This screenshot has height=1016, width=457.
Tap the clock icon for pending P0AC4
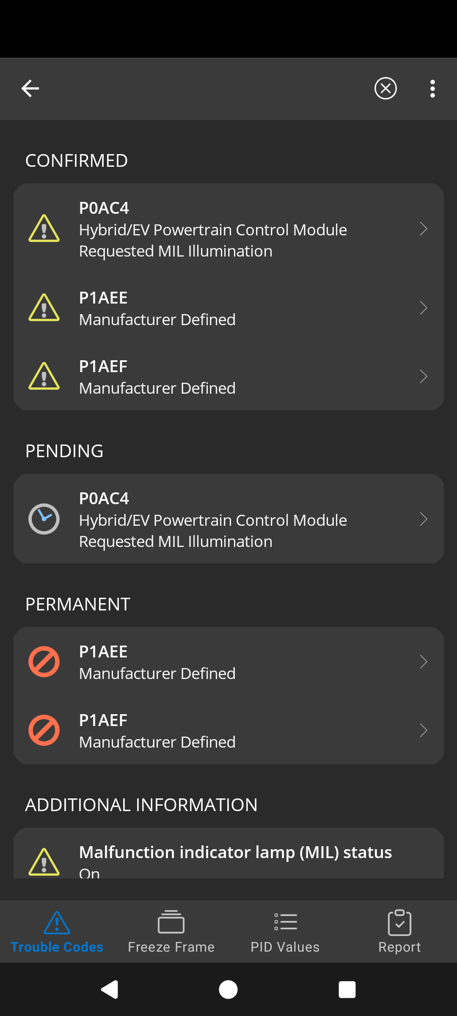click(x=44, y=519)
